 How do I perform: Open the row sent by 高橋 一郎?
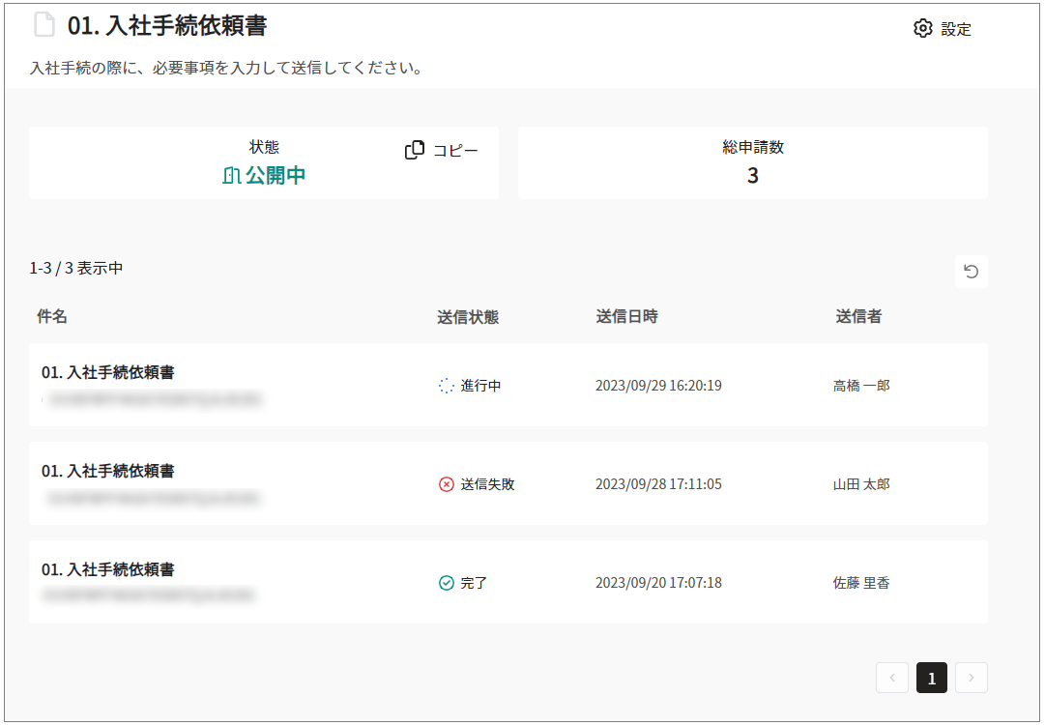508,385
